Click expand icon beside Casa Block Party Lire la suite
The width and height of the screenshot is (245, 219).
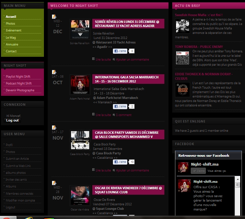[93, 170]
